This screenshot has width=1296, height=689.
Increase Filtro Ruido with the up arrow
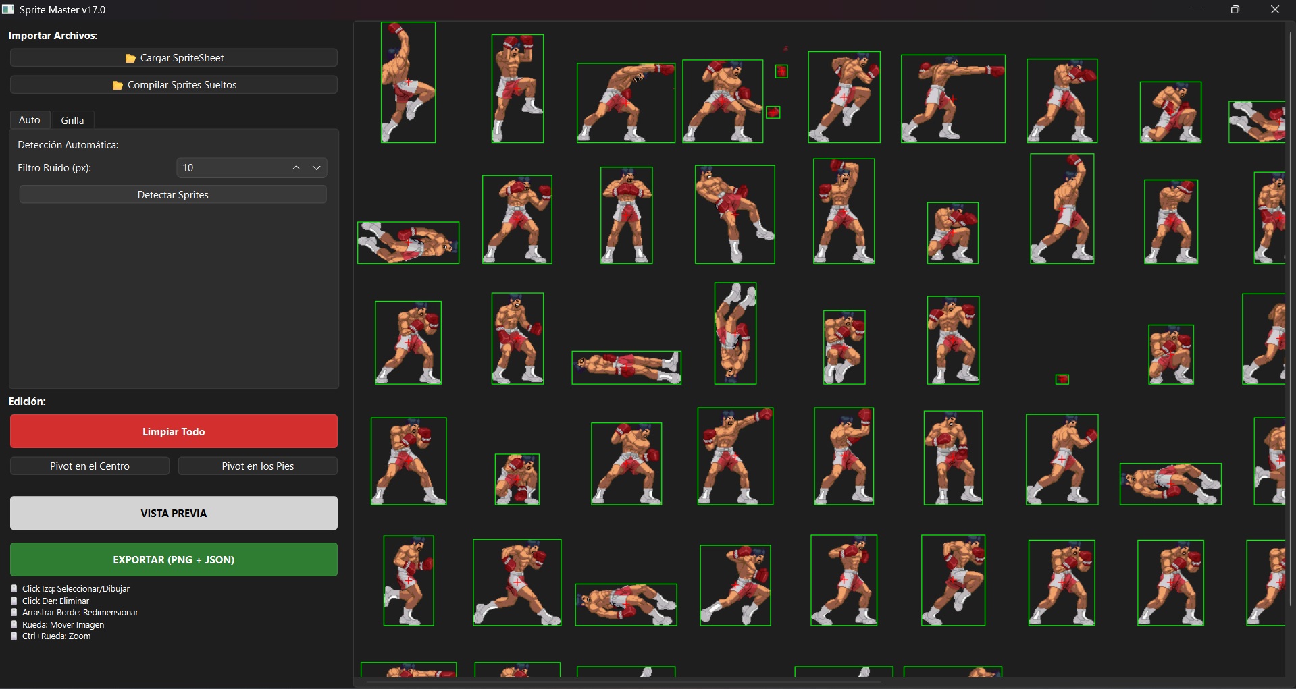pos(296,168)
